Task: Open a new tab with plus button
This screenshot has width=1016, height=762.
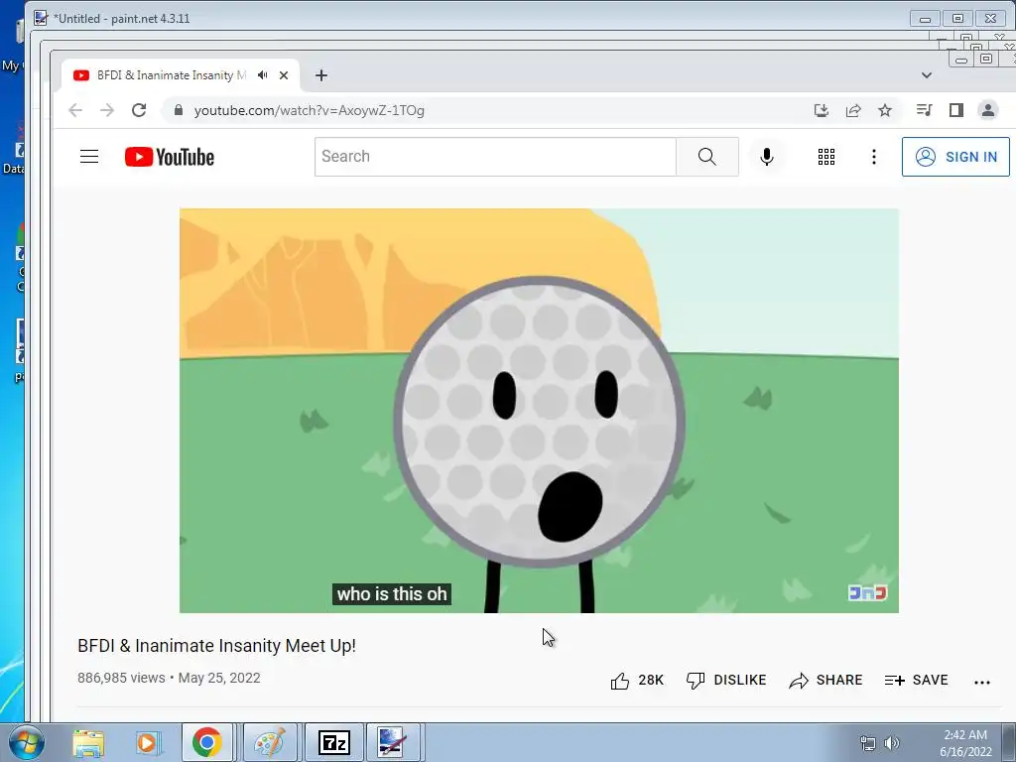Action: 321,75
